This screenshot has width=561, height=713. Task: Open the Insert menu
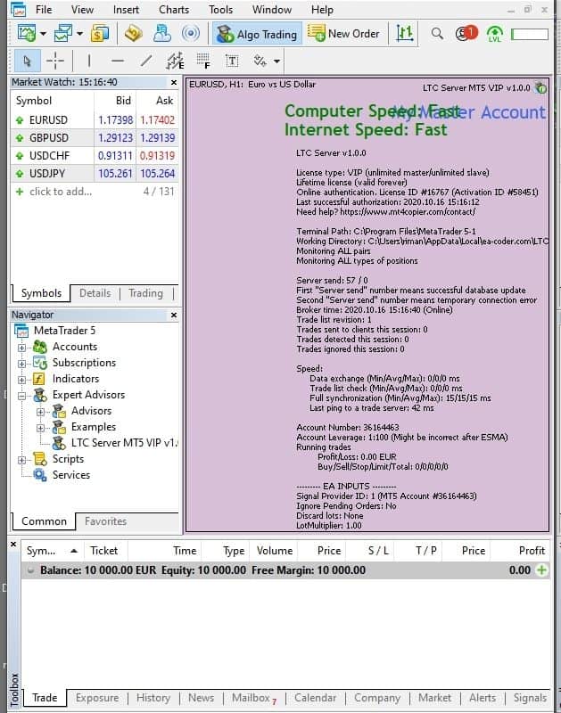(x=126, y=10)
